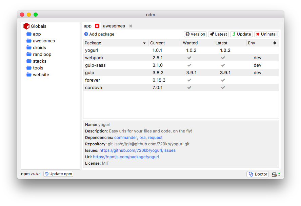Select the forever package row
This screenshot has height=206, width=301.
coord(181,80)
